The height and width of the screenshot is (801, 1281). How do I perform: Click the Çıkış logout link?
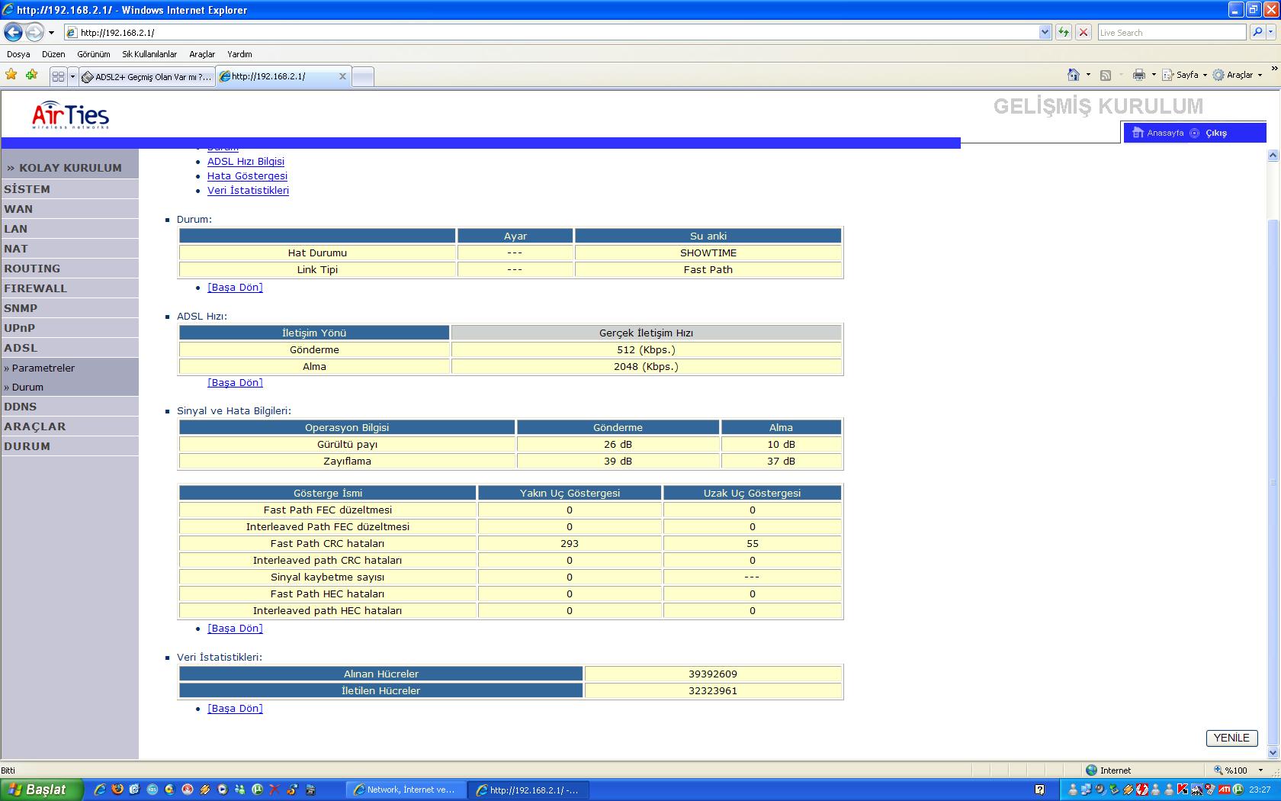1216,133
